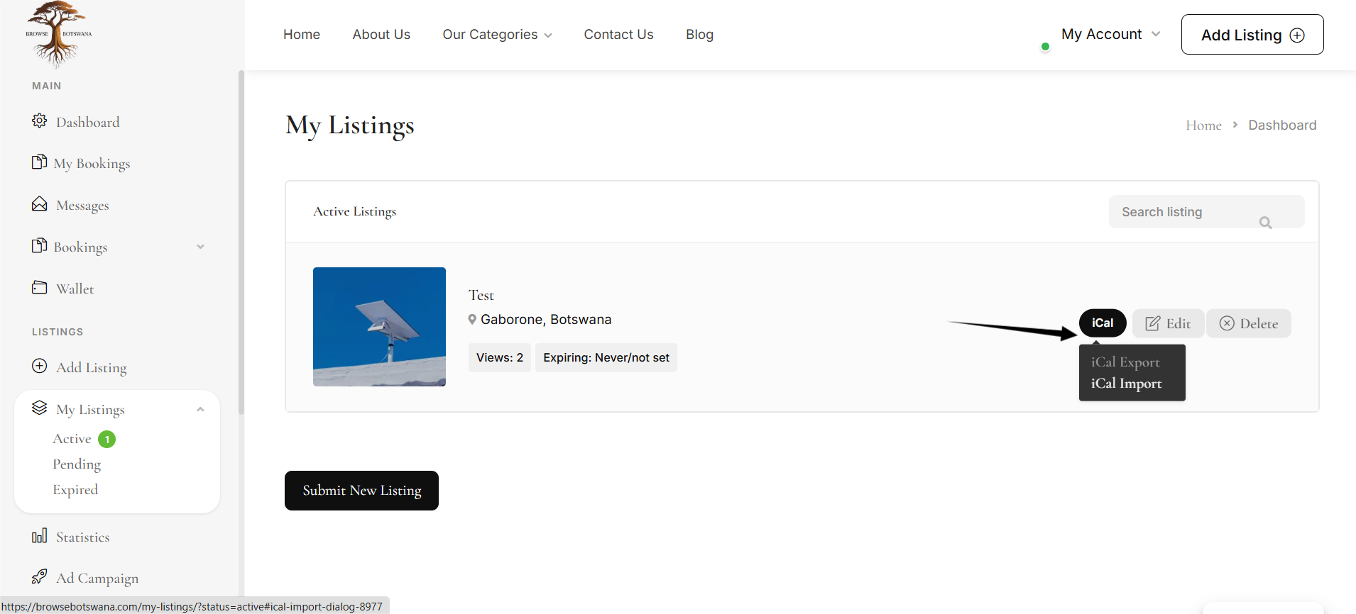This screenshot has height=614, width=1356.
Task: Click the Browse Botswana tree logo
Action: pos(58,33)
